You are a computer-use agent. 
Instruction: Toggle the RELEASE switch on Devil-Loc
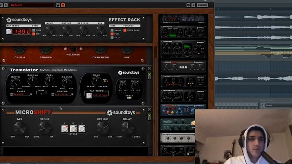pyautogui.click(x=73, y=49)
